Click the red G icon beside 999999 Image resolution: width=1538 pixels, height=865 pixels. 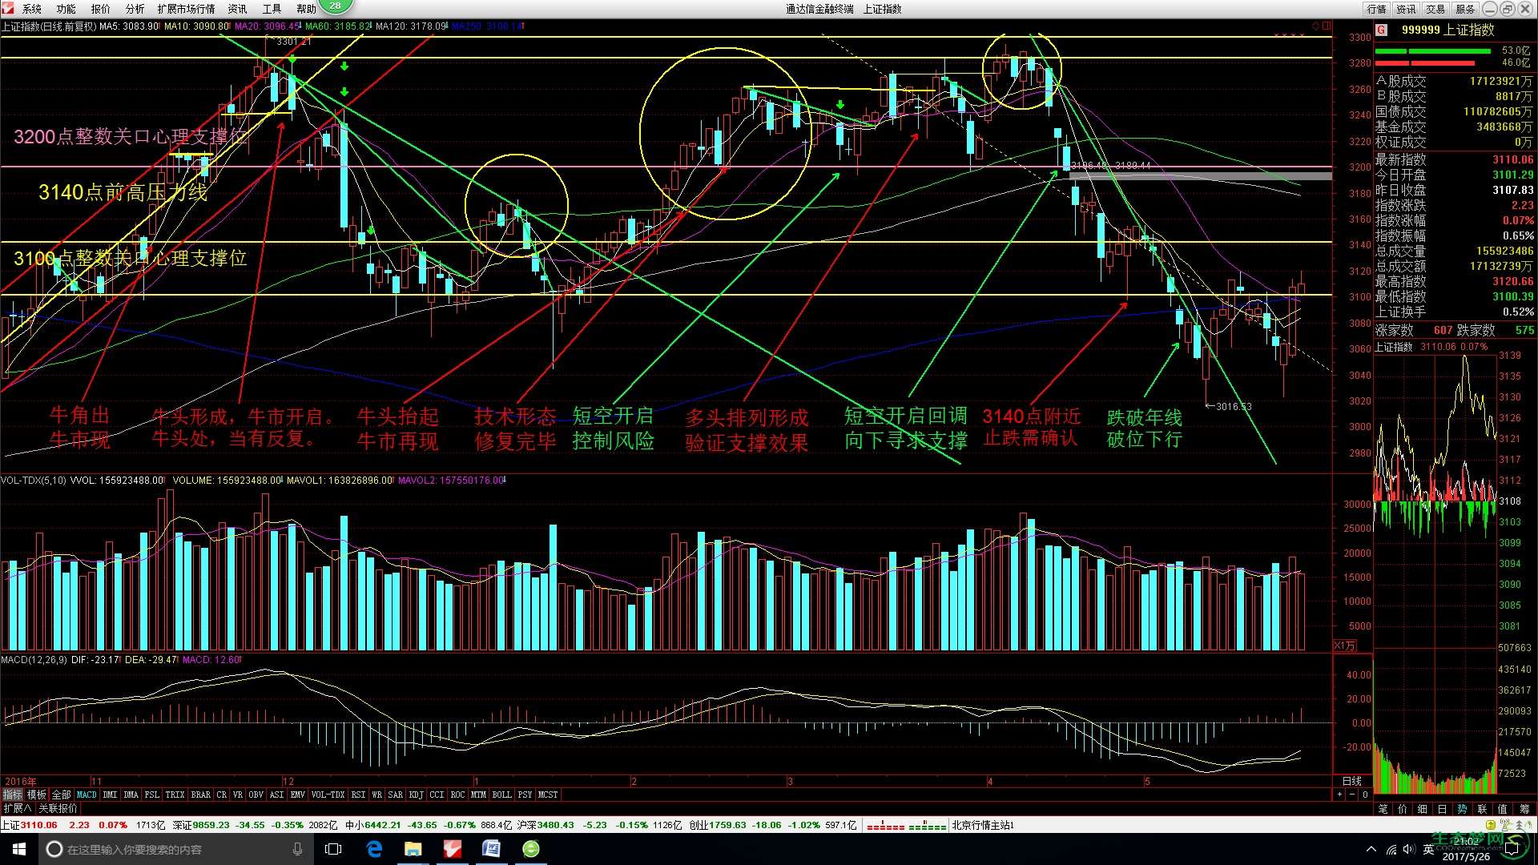point(1381,30)
